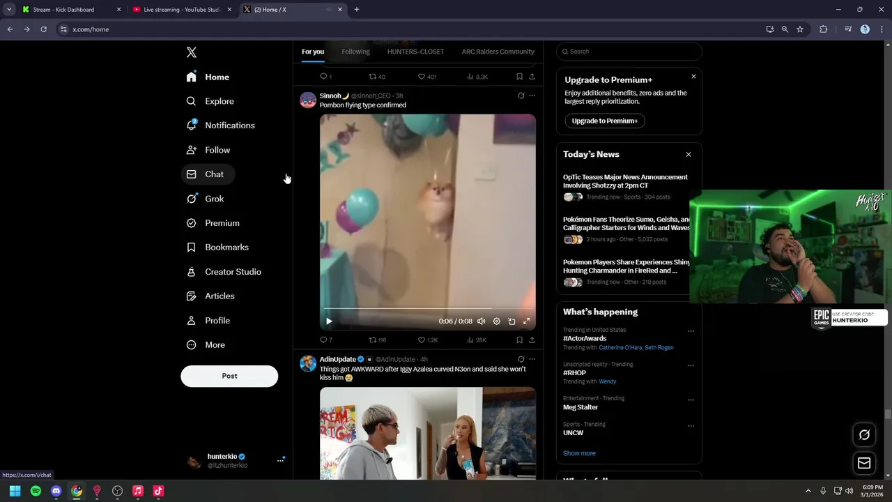This screenshot has height=502, width=892.
Task: Bookmark this page with star icon
Action: [x=800, y=29]
